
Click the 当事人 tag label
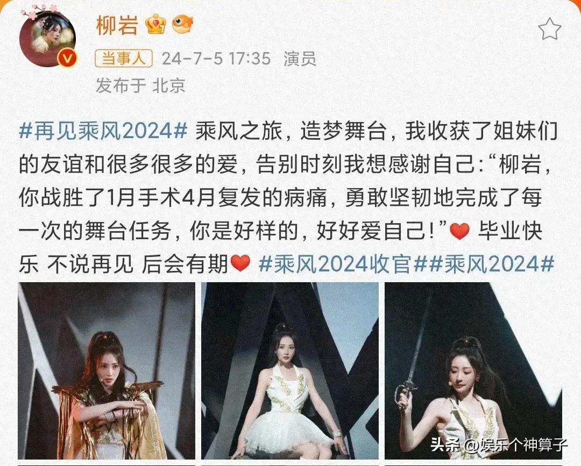124,59
